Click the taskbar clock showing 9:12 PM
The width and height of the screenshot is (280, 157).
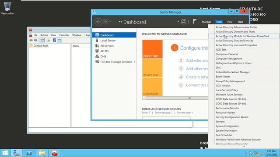click(x=271, y=153)
